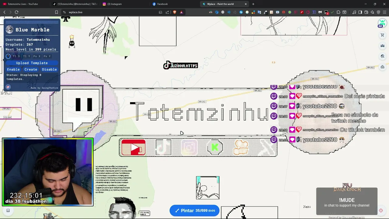Click the Tl Y coordinate field
Screen dimensions: 389x219
click(x=27, y=56)
